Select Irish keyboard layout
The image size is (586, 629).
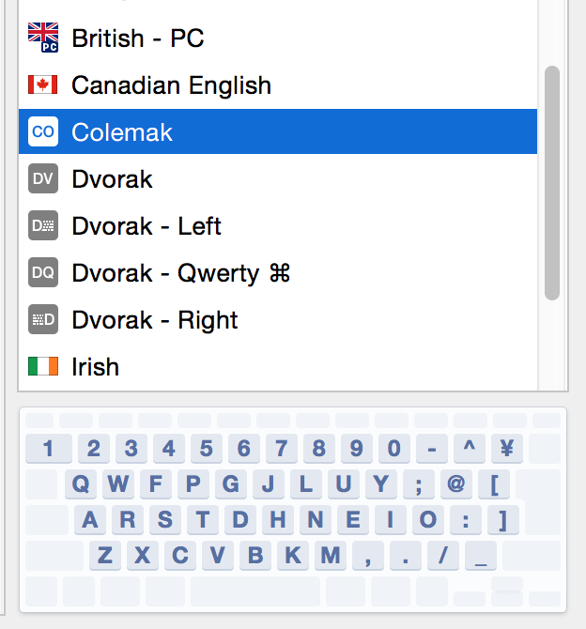click(95, 366)
